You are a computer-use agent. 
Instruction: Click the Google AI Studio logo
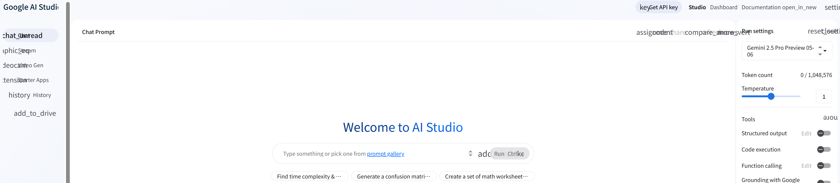pos(31,7)
